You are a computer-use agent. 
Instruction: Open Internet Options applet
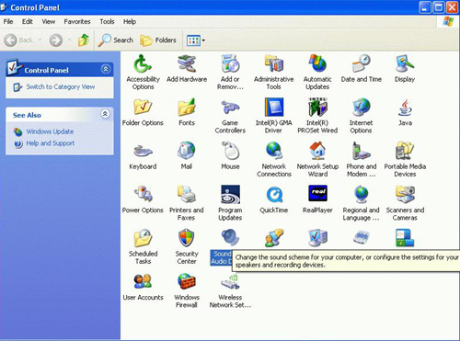362,108
